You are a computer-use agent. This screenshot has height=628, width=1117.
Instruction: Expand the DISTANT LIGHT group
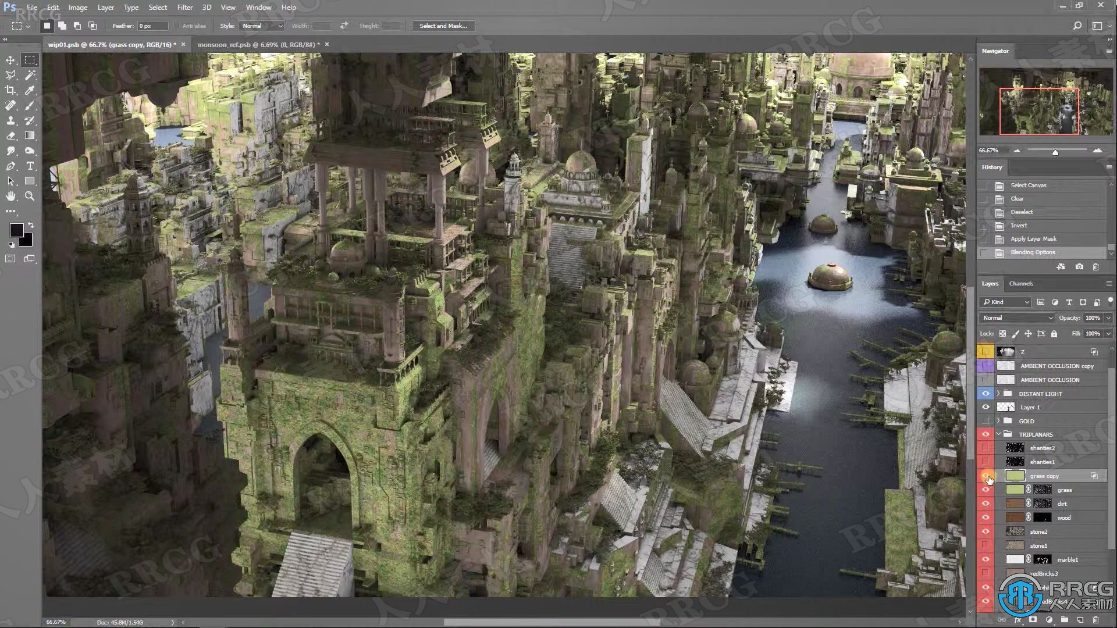point(998,394)
